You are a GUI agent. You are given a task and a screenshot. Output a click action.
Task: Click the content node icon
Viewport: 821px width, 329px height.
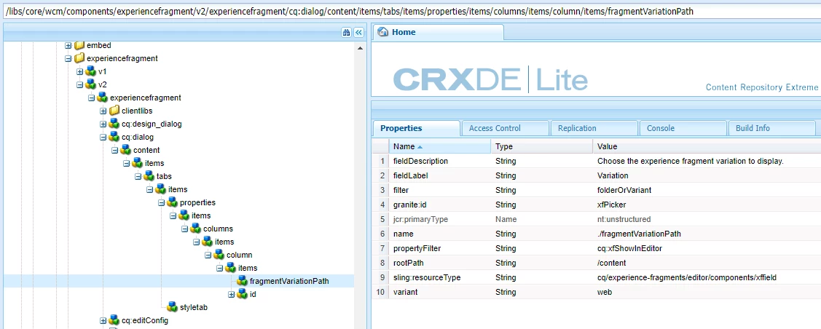click(x=125, y=150)
